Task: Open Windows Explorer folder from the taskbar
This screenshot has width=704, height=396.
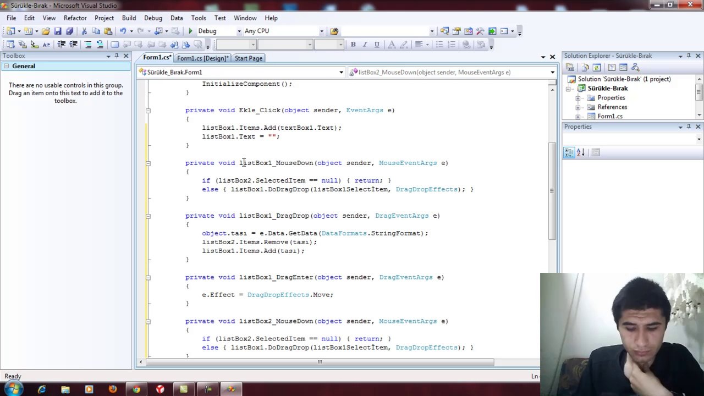Action: [x=65, y=390]
